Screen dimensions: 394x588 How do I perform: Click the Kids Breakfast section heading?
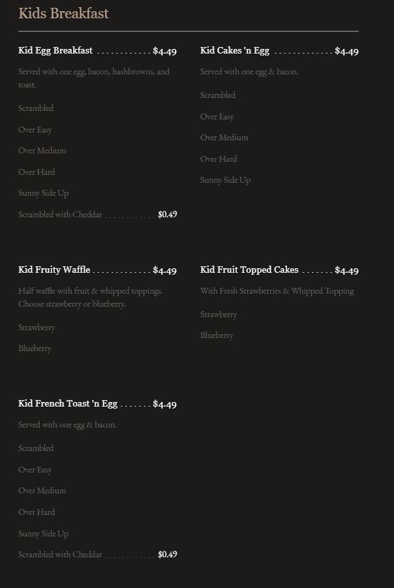coord(63,14)
